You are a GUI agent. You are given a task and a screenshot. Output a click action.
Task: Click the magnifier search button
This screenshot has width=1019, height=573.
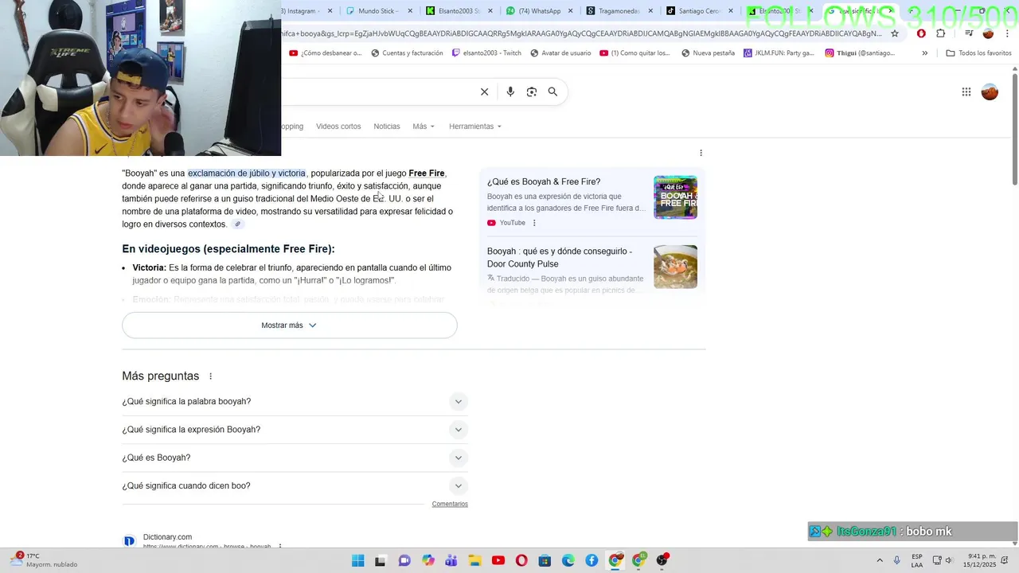552,92
